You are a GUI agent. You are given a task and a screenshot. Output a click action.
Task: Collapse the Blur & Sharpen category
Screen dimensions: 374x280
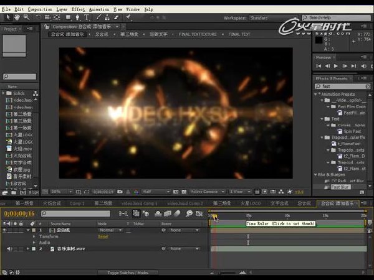click(315, 175)
